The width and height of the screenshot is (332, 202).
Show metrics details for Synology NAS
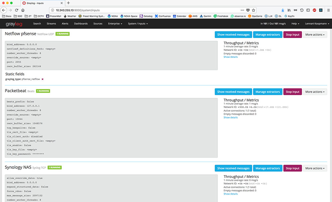click(231, 194)
